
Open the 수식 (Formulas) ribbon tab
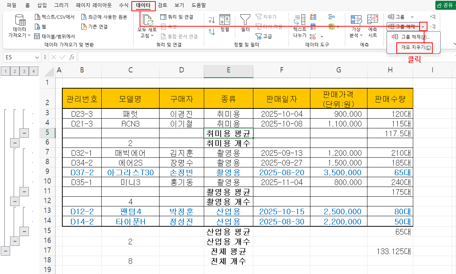[123, 5]
